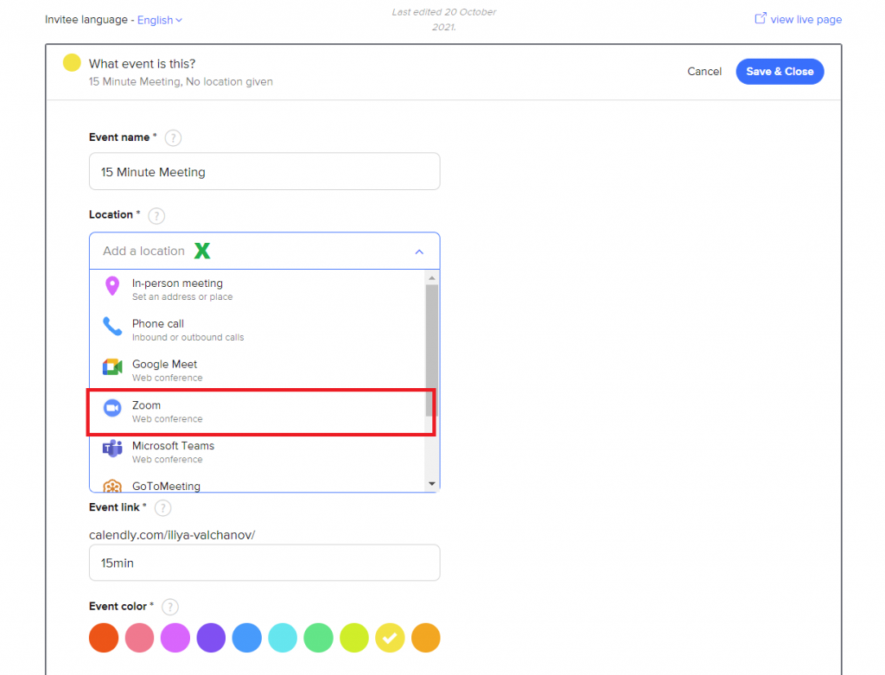Open the help tooltip next to Event color
Image resolution: width=885 pixels, height=675 pixels.
pyautogui.click(x=170, y=607)
